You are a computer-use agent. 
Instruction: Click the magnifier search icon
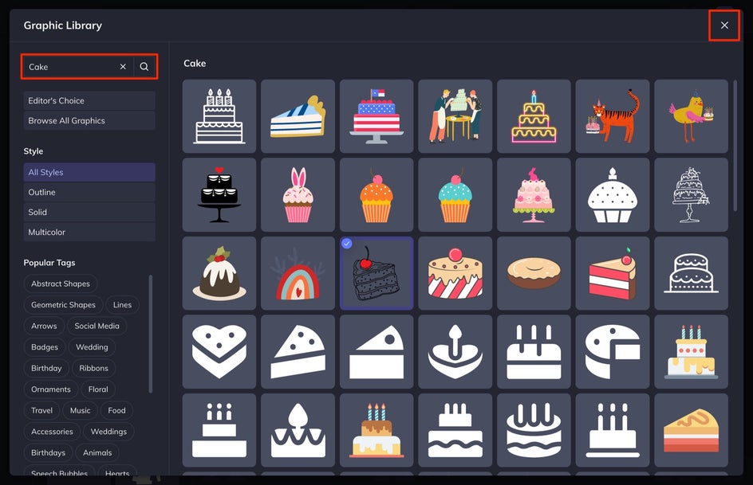[x=144, y=67]
